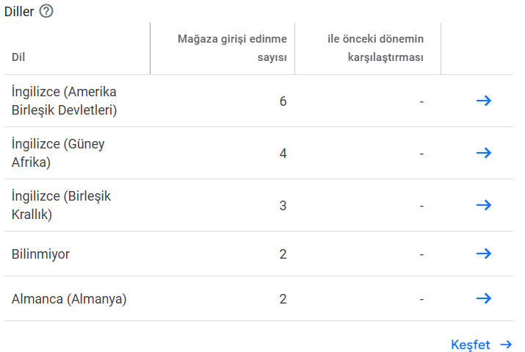Open the help icon next to Diller
Screen dimensions: 525x352
click(46, 12)
